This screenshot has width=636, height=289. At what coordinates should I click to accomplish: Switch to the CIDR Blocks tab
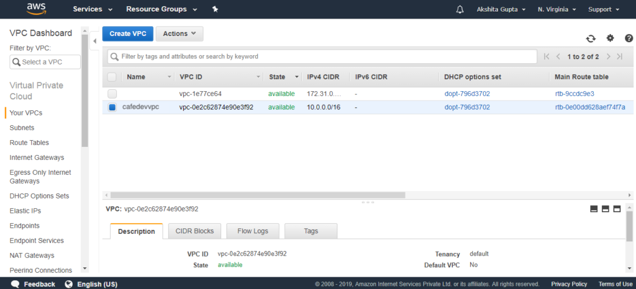click(194, 231)
